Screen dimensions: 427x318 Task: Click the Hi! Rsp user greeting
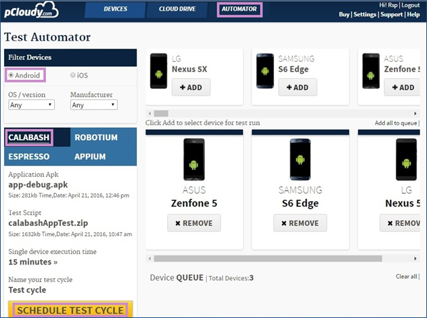pyautogui.click(x=388, y=5)
